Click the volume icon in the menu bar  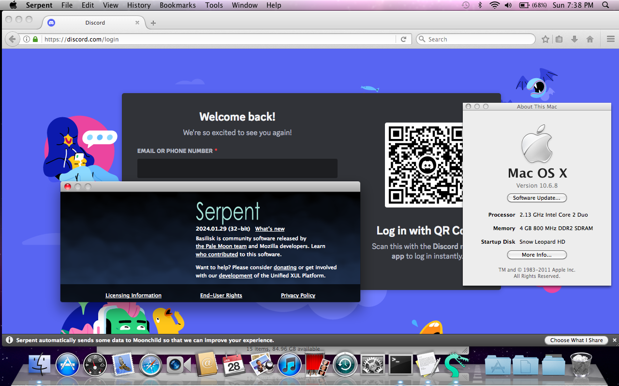(x=508, y=5)
